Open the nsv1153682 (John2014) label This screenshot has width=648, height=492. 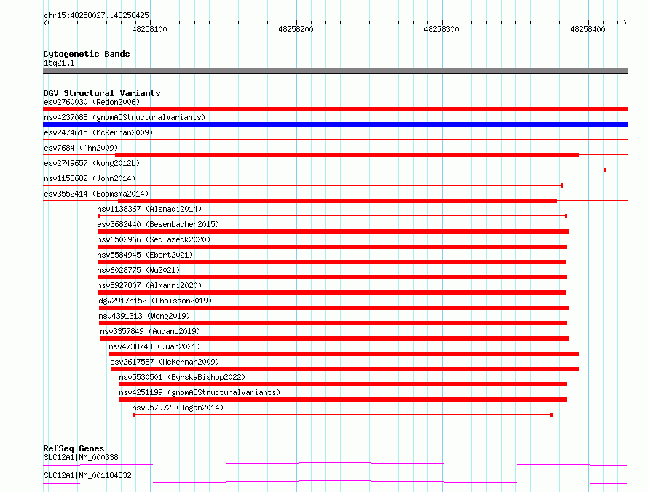(90, 178)
